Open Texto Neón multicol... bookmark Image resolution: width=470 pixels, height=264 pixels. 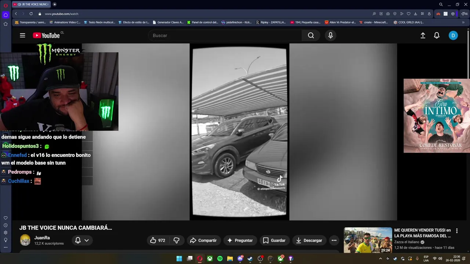(x=99, y=22)
